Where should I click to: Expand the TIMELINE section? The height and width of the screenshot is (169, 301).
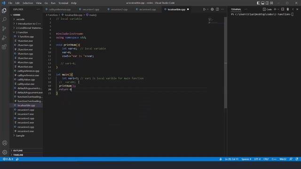point(26,155)
